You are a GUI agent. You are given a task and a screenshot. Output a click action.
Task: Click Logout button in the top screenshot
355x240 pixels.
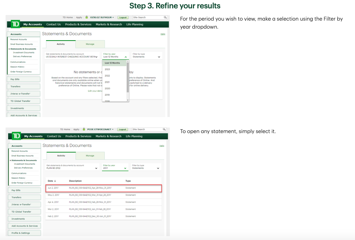pyautogui.click(x=123, y=17)
